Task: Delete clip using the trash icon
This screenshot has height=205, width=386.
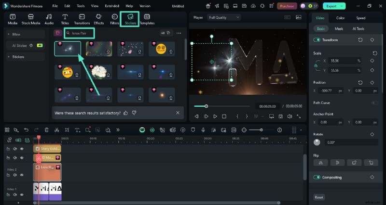Action: [46, 130]
